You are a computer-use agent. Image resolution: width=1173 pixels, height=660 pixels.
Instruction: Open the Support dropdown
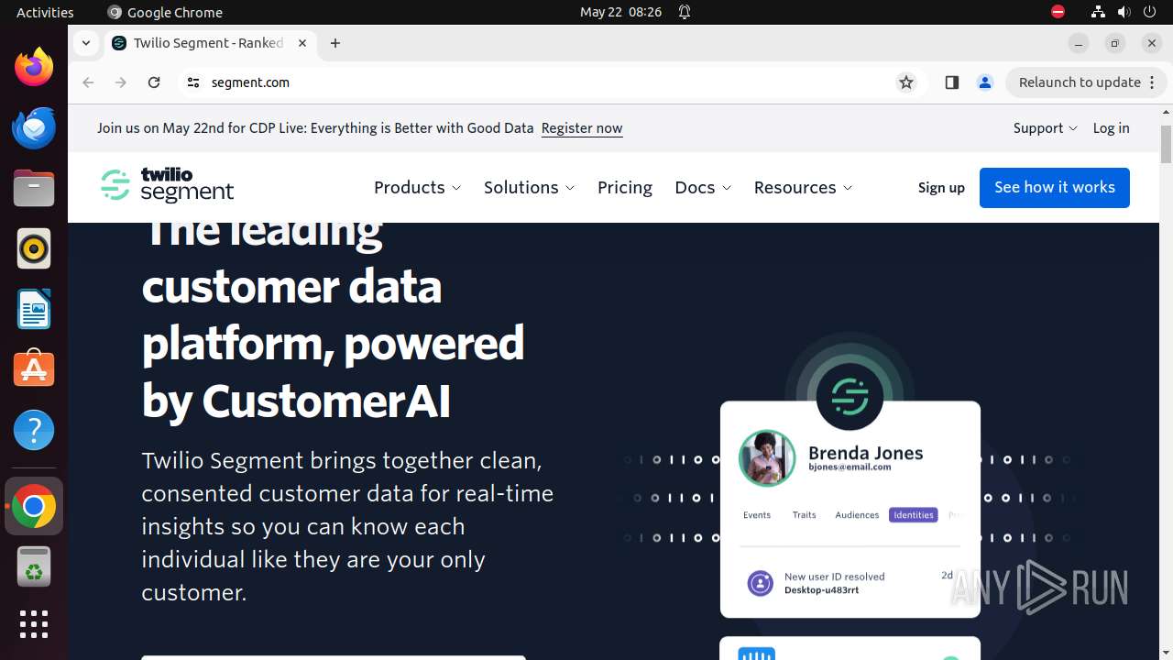1045,128
